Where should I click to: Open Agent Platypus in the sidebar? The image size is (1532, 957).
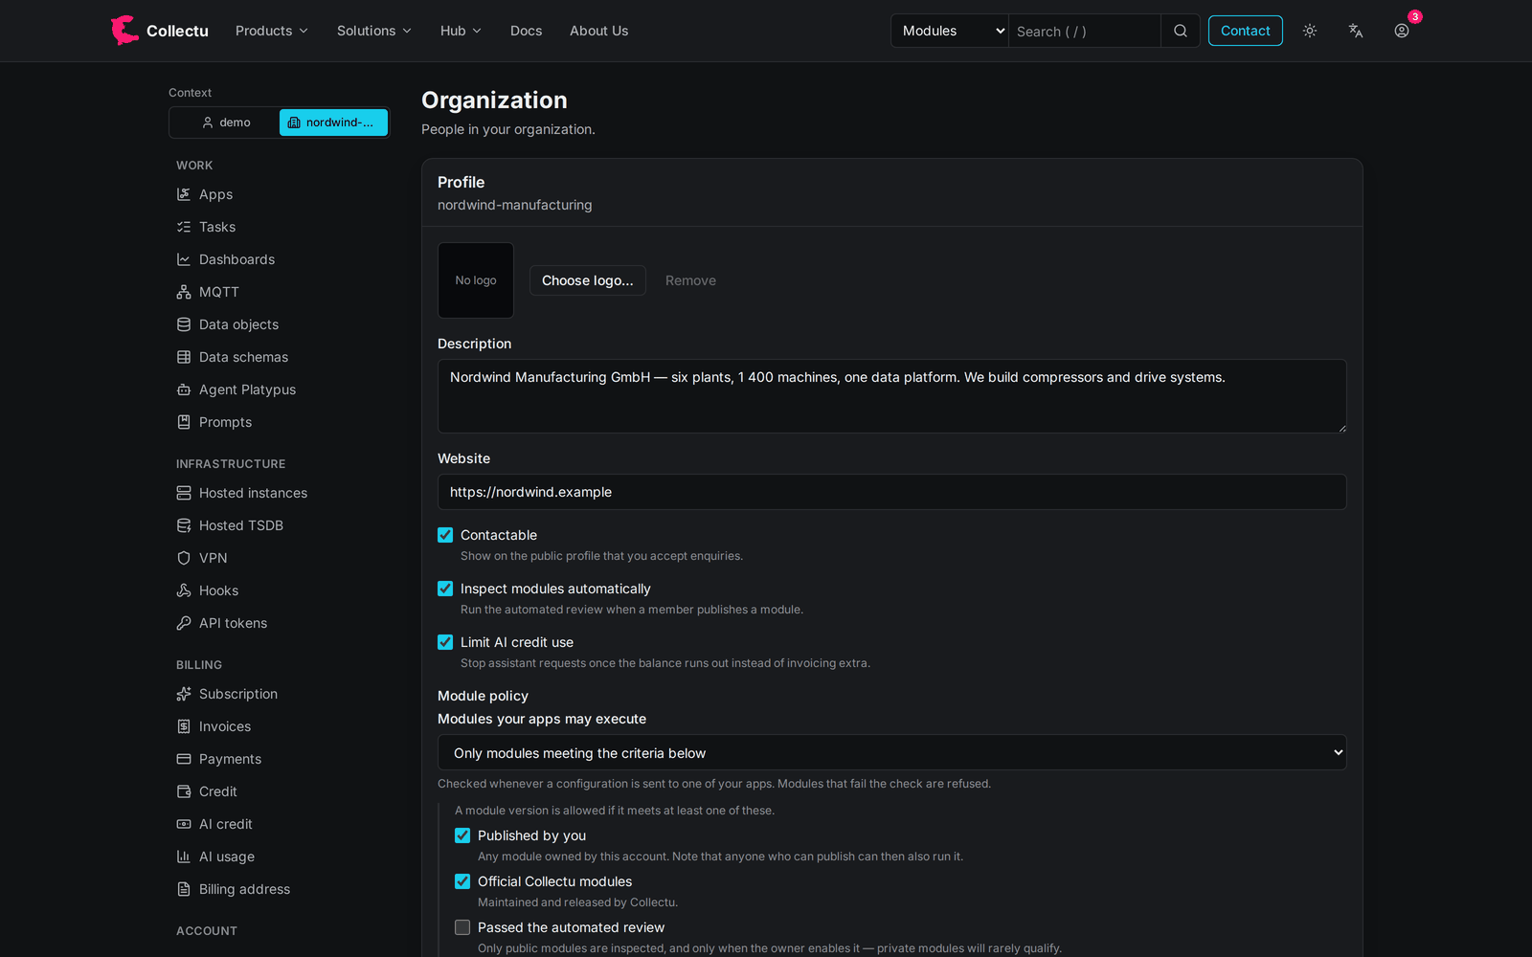[248, 389]
